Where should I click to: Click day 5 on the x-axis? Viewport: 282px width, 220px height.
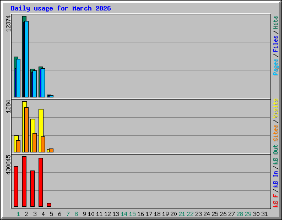51,214
